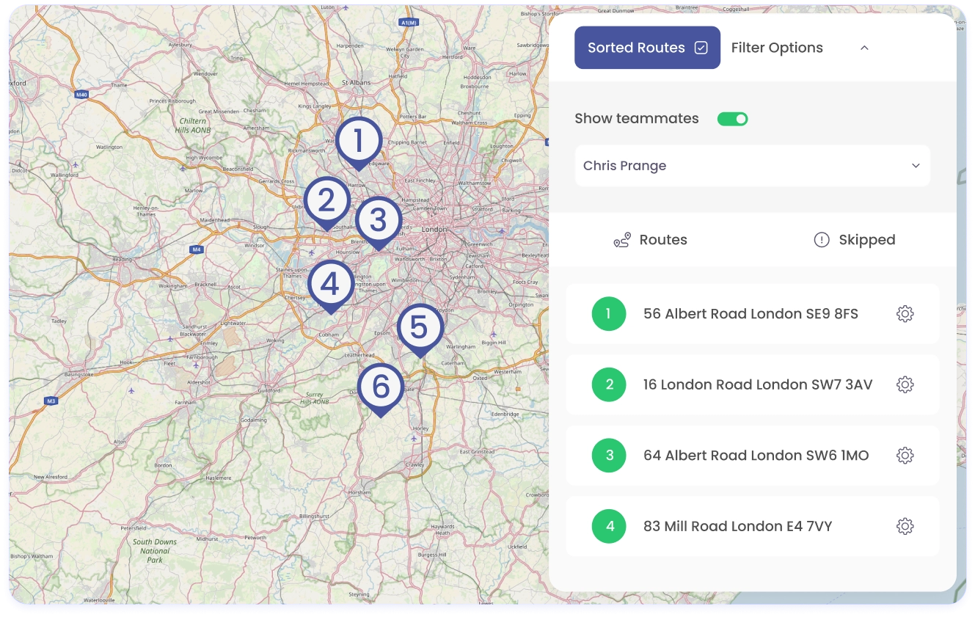Click gear icon for 83 Mill Road
Screen dimensions: 975x617
pyautogui.click(x=905, y=526)
